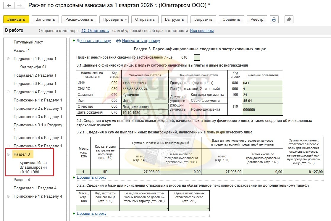Screen dimensions: 331x221
Task: Click green plus next to Добавить страницу
Action: click(74, 41)
